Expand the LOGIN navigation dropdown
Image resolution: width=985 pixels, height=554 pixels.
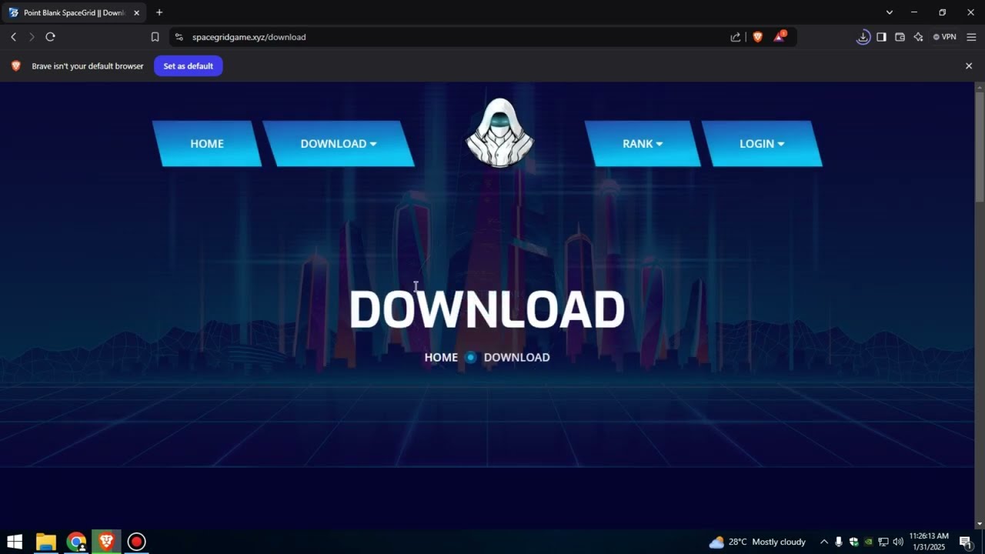[x=762, y=144]
